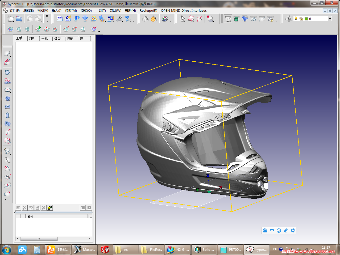The image size is (340, 255).
Task: Click the New document icon in toolbar
Action: pos(11,19)
